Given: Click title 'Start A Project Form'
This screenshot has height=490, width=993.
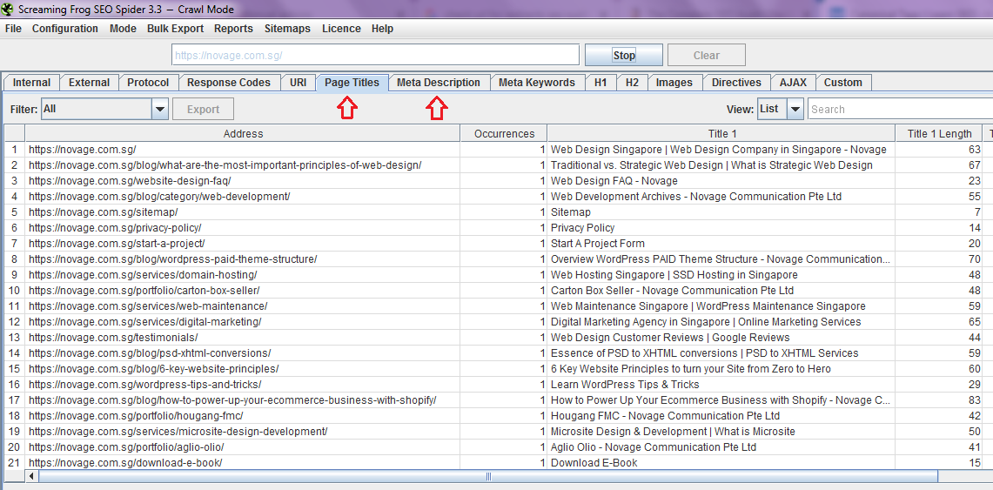Looking at the screenshot, I should tap(598, 243).
